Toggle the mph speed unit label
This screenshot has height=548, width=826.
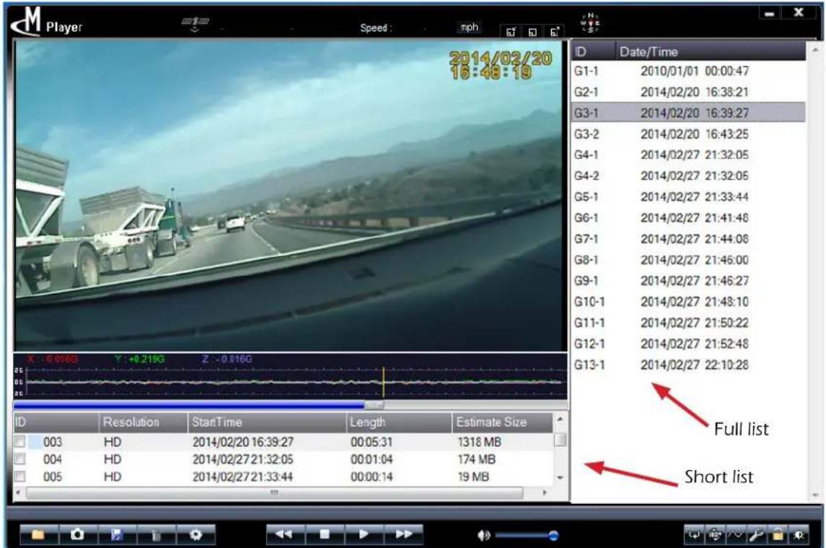(x=469, y=27)
